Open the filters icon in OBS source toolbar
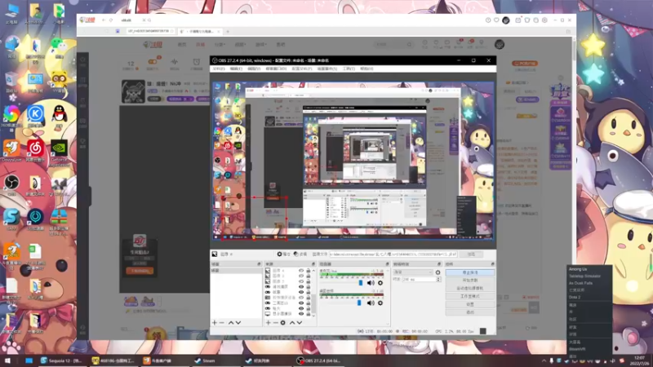653x367 pixels. point(296,254)
